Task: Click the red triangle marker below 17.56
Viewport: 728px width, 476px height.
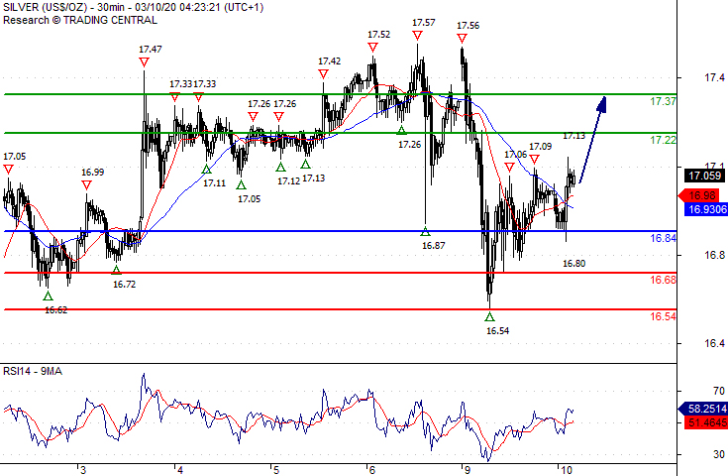Action: coord(462,39)
